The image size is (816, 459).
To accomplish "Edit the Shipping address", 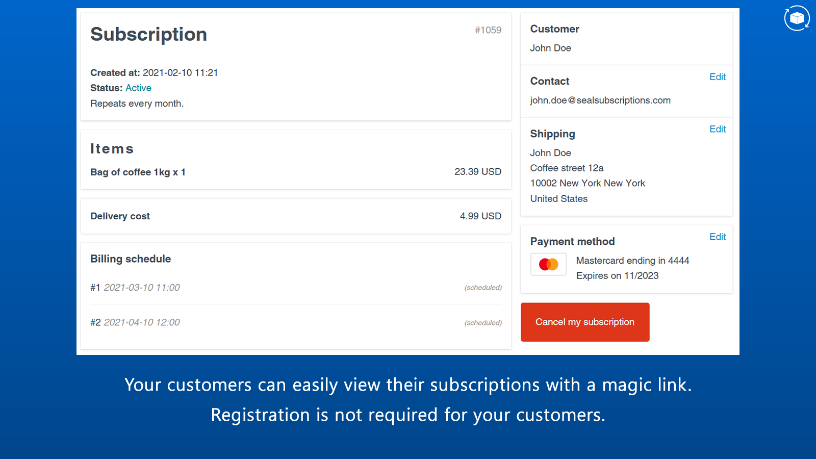I will [x=717, y=129].
